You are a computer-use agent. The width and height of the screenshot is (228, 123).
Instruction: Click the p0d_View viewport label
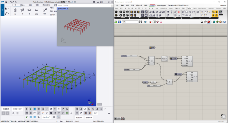(62, 9)
